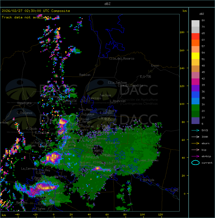215x218 pixels.
Task: Click the dBZ heading above the color scale
Action: [x=202, y=14]
